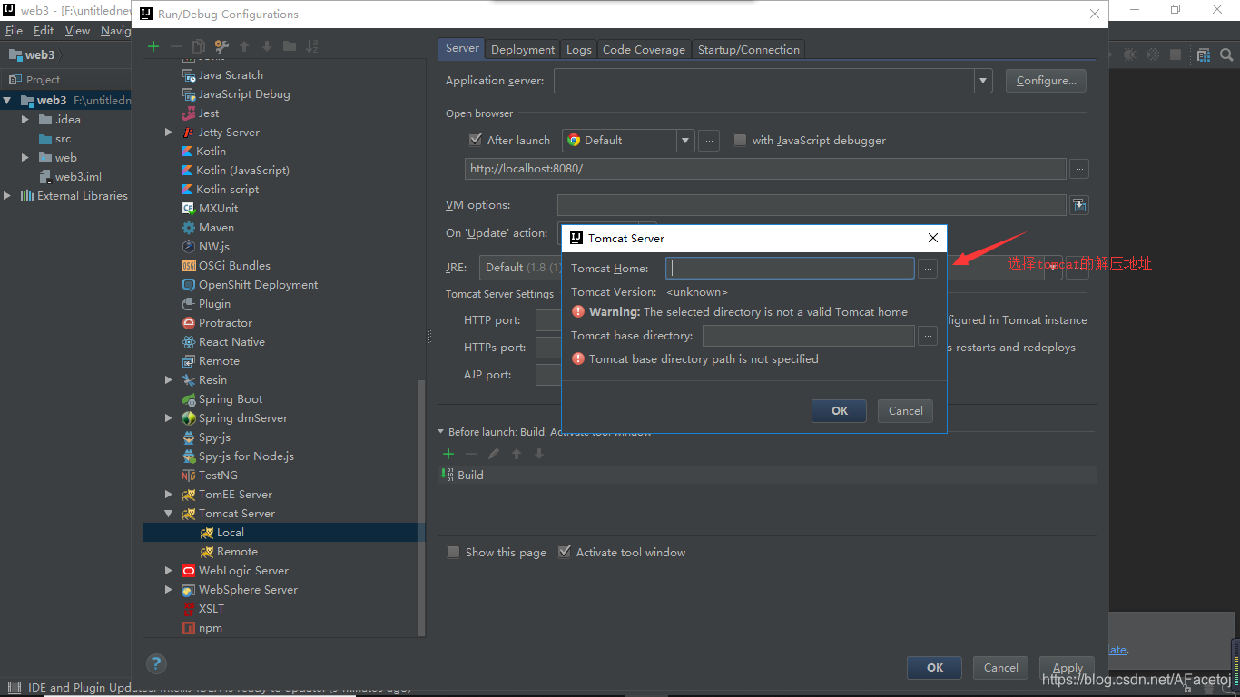Screen dimensions: 1240x697
Task: Click the create new folder icon in toolbar
Action: coord(290,46)
